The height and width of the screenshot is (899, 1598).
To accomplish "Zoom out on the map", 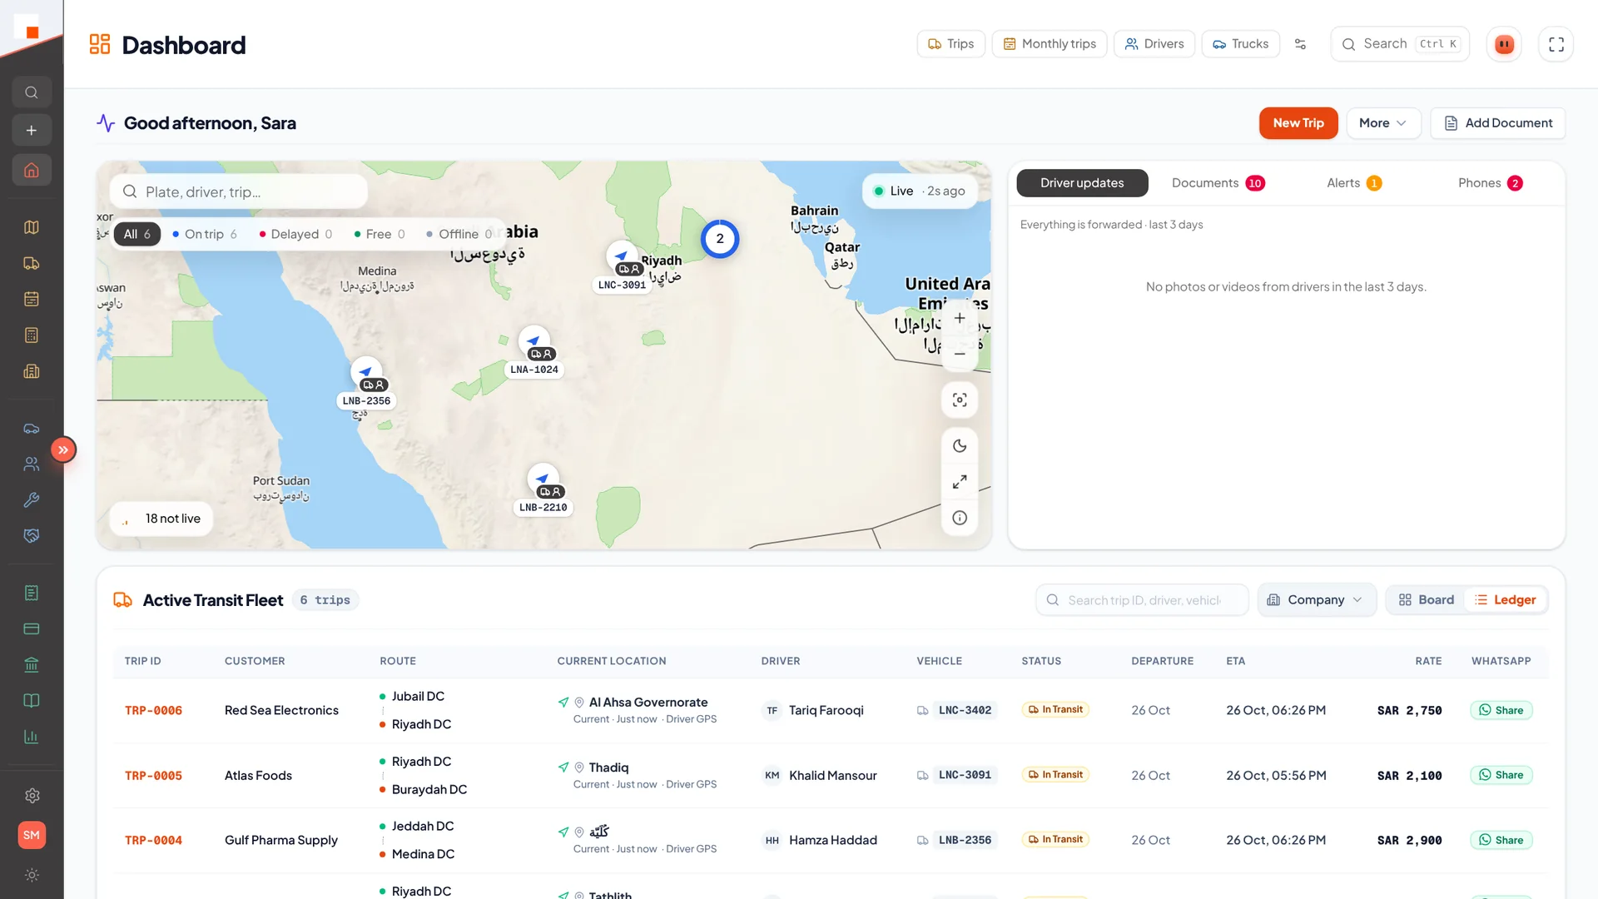I will pyautogui.click(x=960, y=354).
